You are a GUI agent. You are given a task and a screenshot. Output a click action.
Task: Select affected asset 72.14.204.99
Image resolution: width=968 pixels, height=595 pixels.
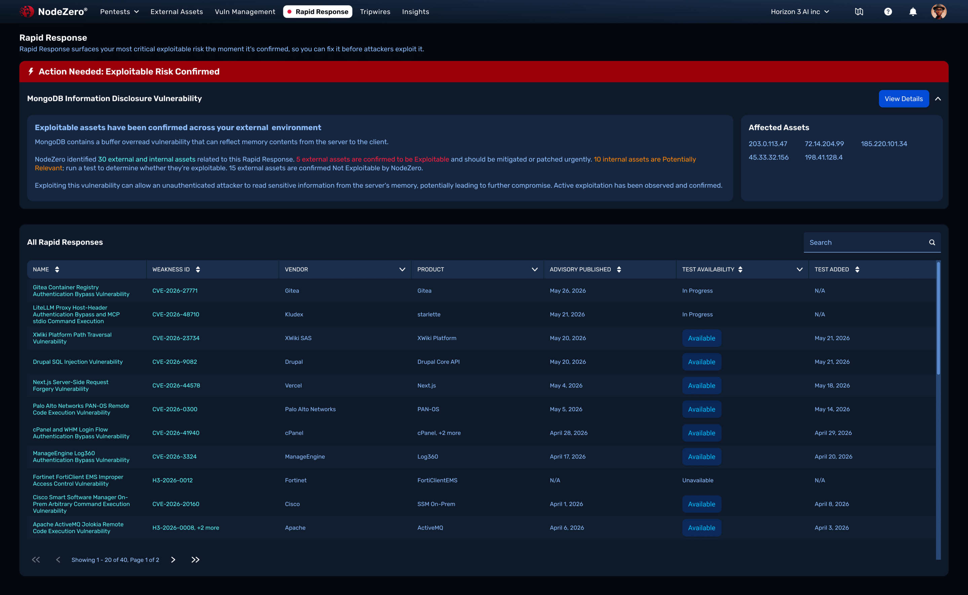point(824,144)
